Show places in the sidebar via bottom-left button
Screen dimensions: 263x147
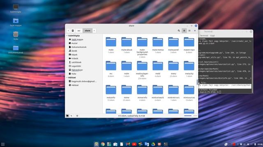pos(67,116)
